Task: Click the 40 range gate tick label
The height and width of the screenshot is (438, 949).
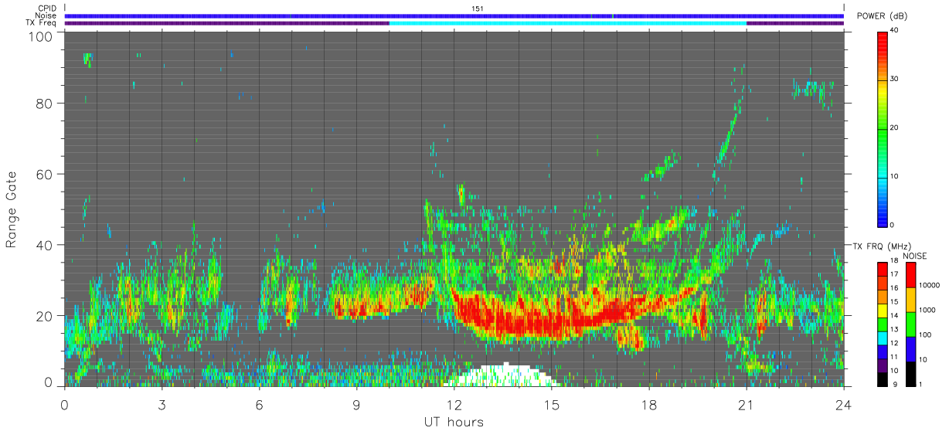Action: coord(44,245)
